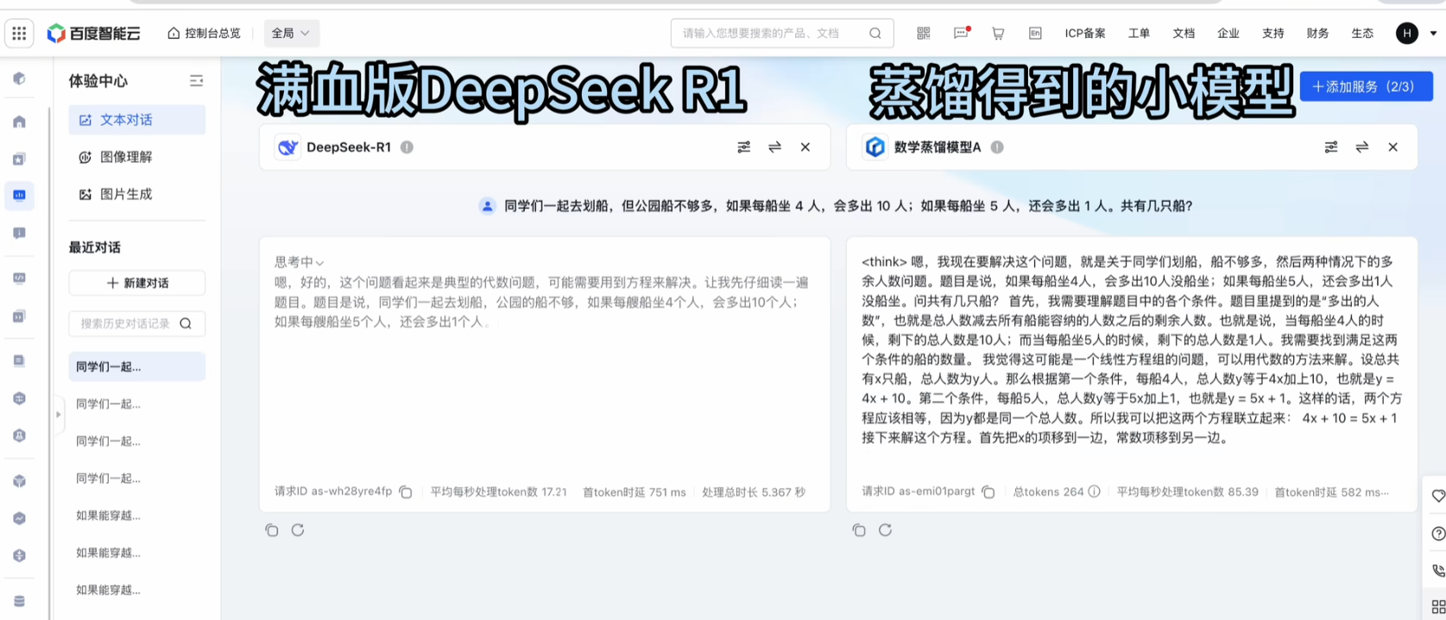The image size is (1446, 620).
Task: Click the home icon in left rail
Action: pyautogui.click(x=19, y=122)
